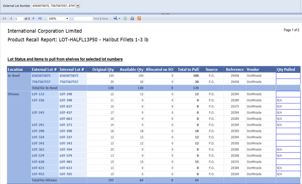
Task: Click Qty Pulled box for LOT-628 row
Action: (x=288, y=162)
